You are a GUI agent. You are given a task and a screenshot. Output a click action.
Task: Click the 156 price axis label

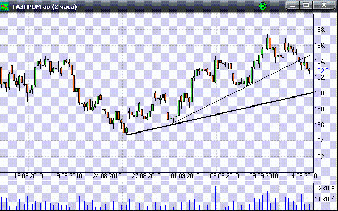pyautogui.click(x=319, y=125)
